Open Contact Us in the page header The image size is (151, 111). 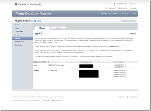point(133,4)
